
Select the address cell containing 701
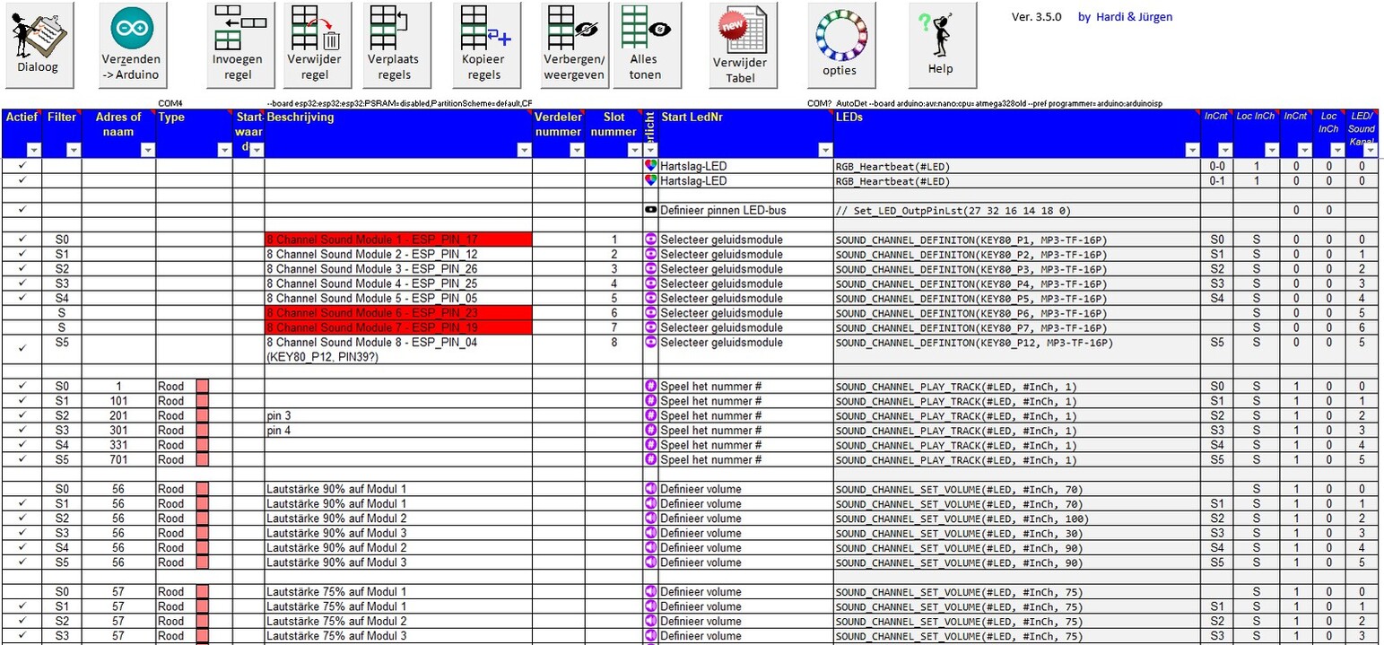point(118,459)
